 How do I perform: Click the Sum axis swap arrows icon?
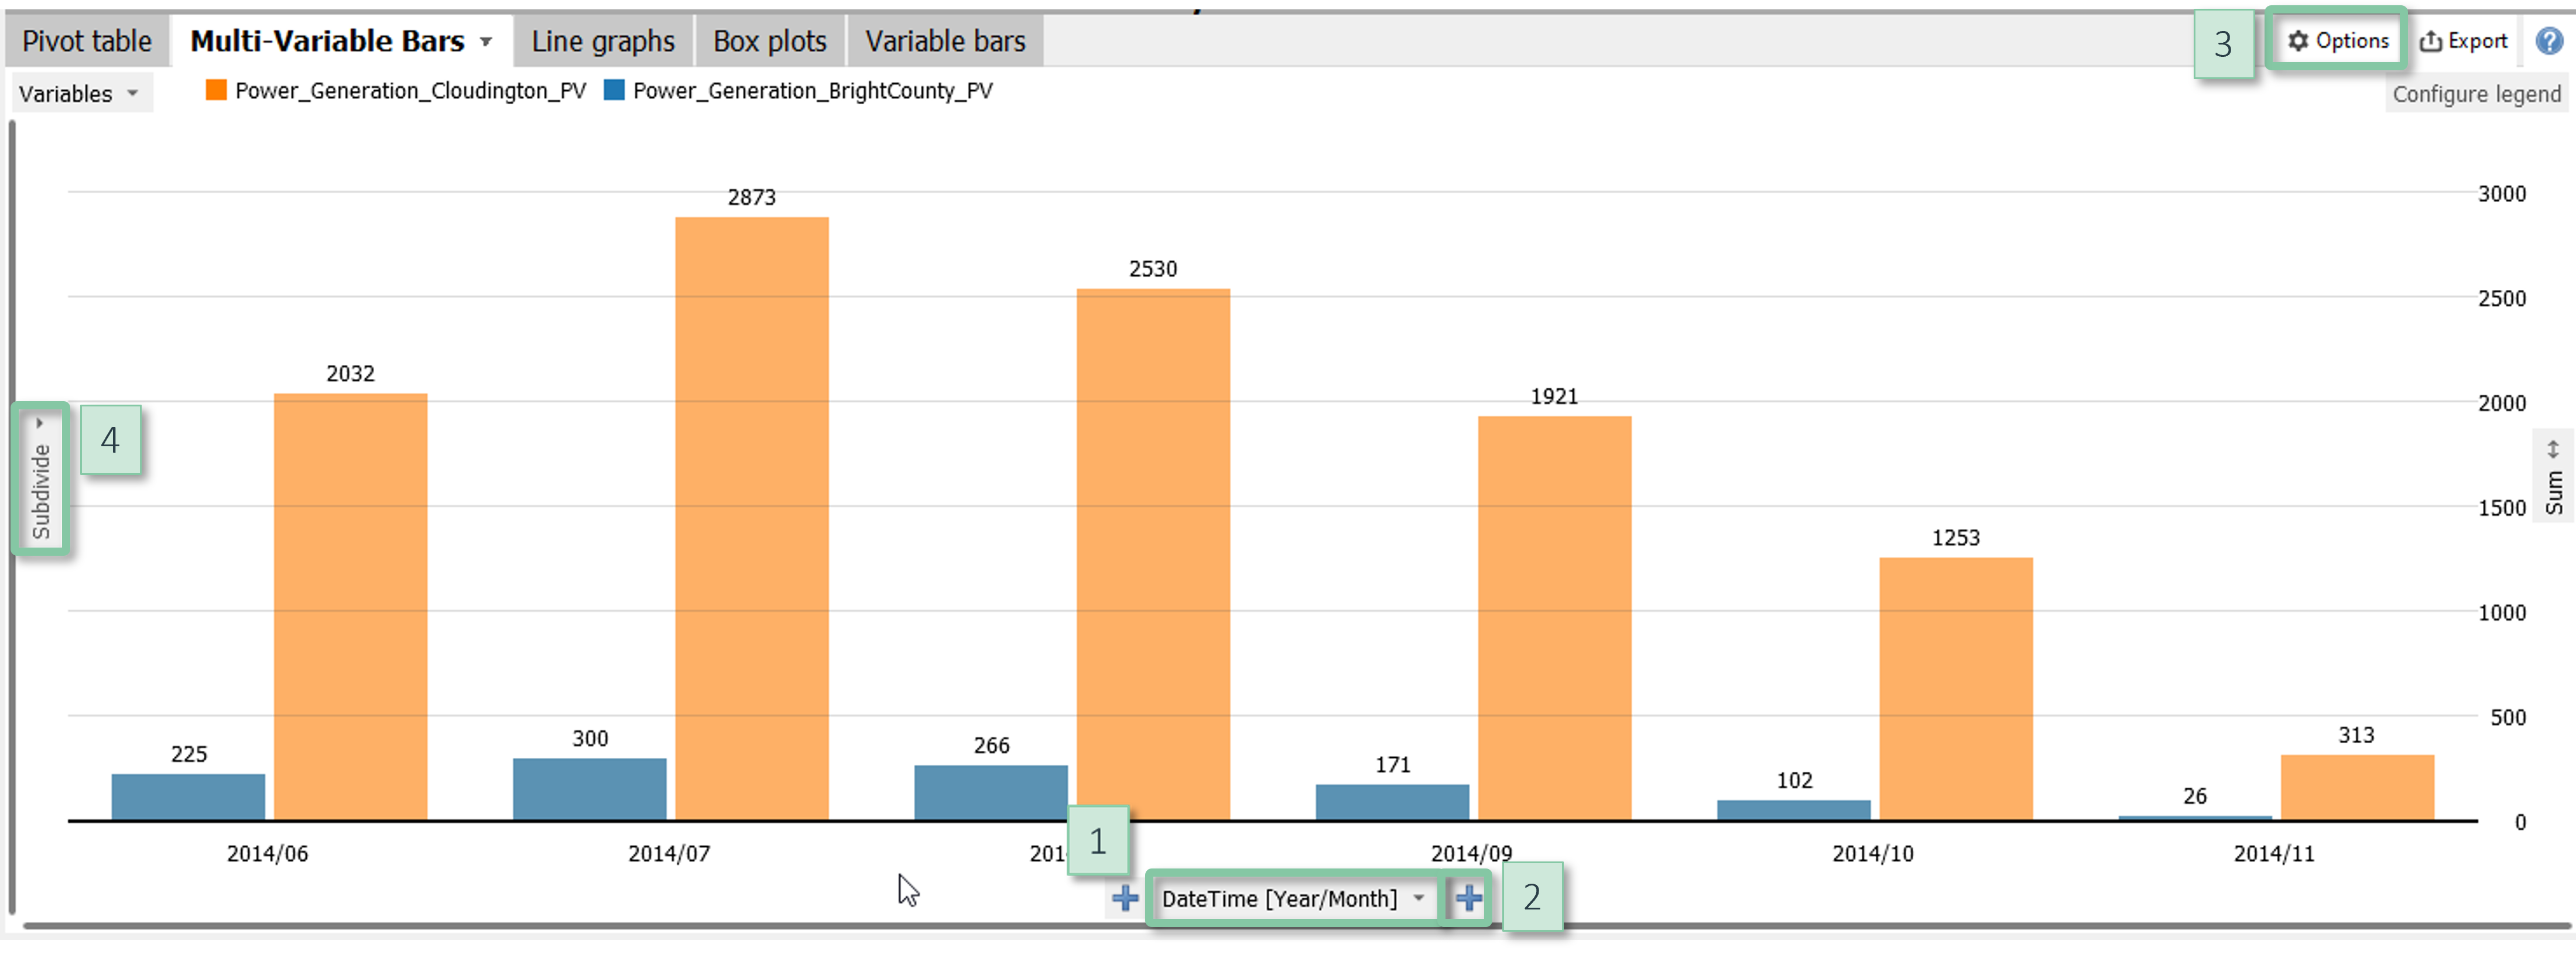2553,449
